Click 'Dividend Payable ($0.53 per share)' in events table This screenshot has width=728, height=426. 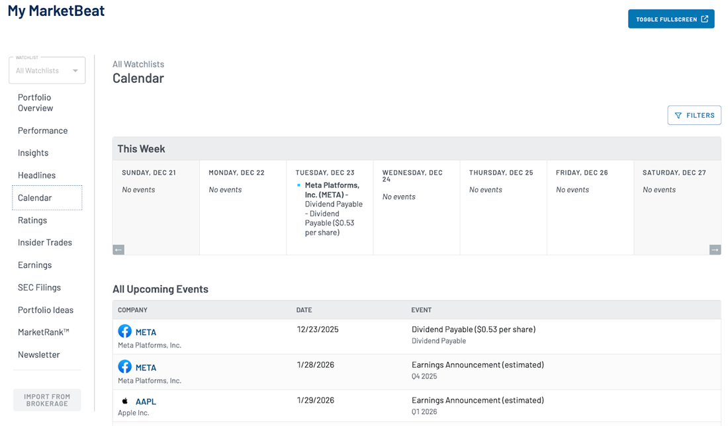(x=474, y=329)
